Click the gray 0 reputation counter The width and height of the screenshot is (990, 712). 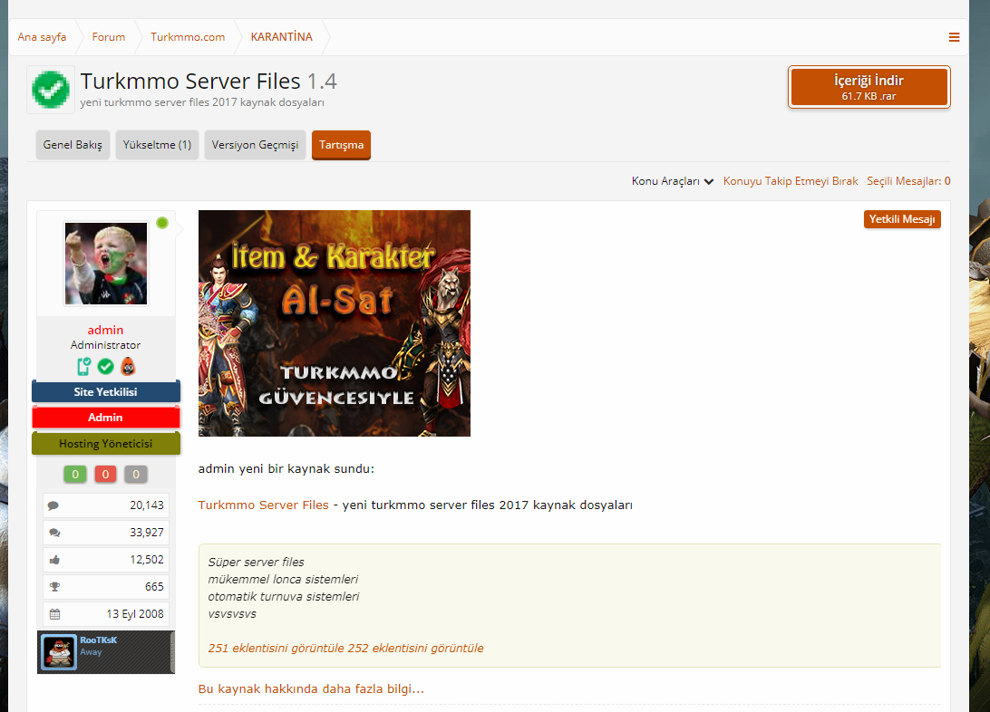pos(136,475)
